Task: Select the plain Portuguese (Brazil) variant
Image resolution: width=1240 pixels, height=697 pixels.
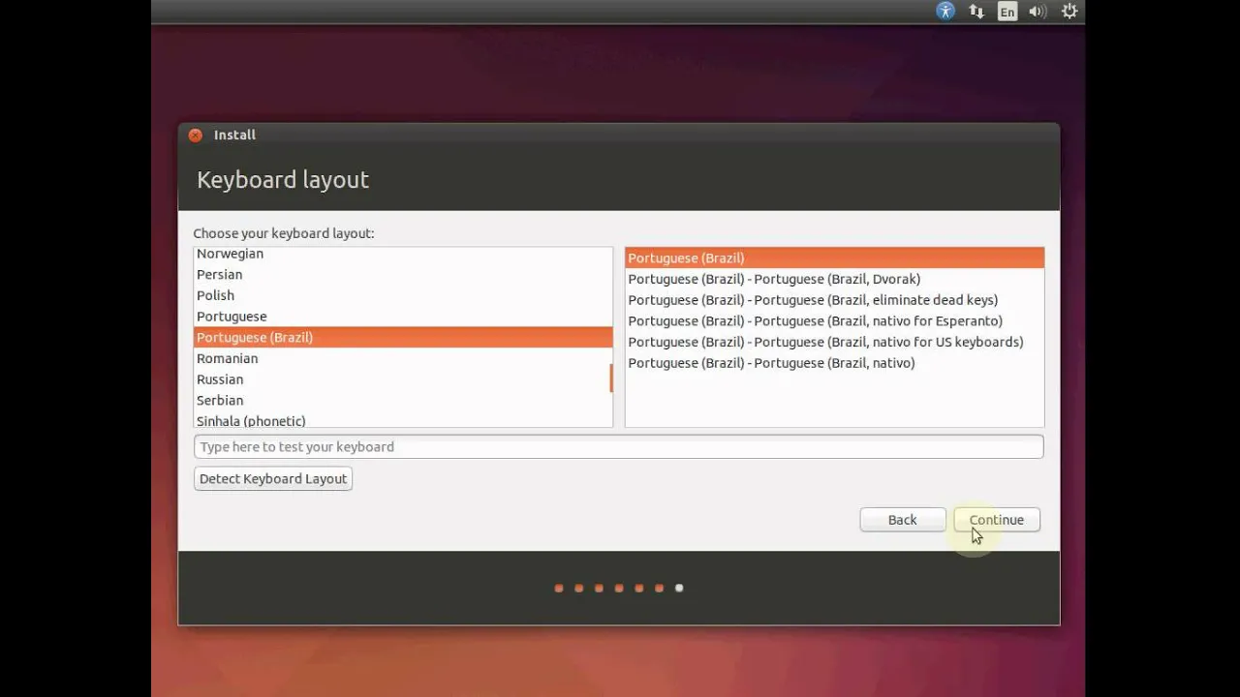Action: pyautogui.click(x=834, y=258)
